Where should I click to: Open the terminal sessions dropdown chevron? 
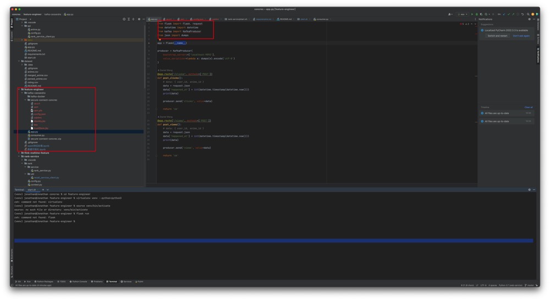48,190
